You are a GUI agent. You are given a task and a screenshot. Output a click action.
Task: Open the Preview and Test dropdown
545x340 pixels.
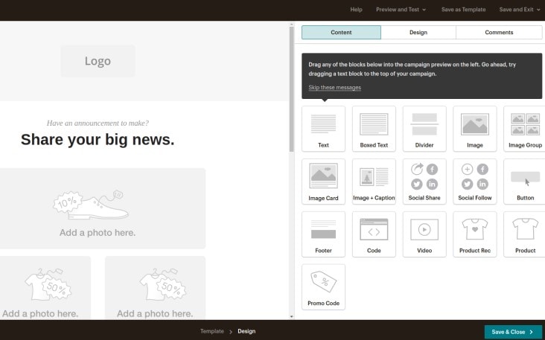pyautogui.click(x=401, y=10)
